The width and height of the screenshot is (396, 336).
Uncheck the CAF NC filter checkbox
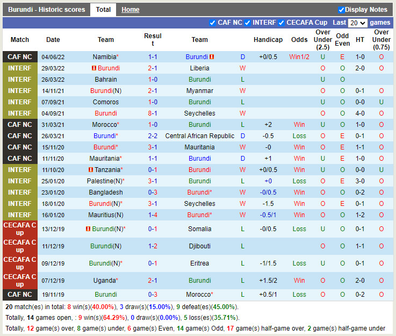click(x=212, y=23)
